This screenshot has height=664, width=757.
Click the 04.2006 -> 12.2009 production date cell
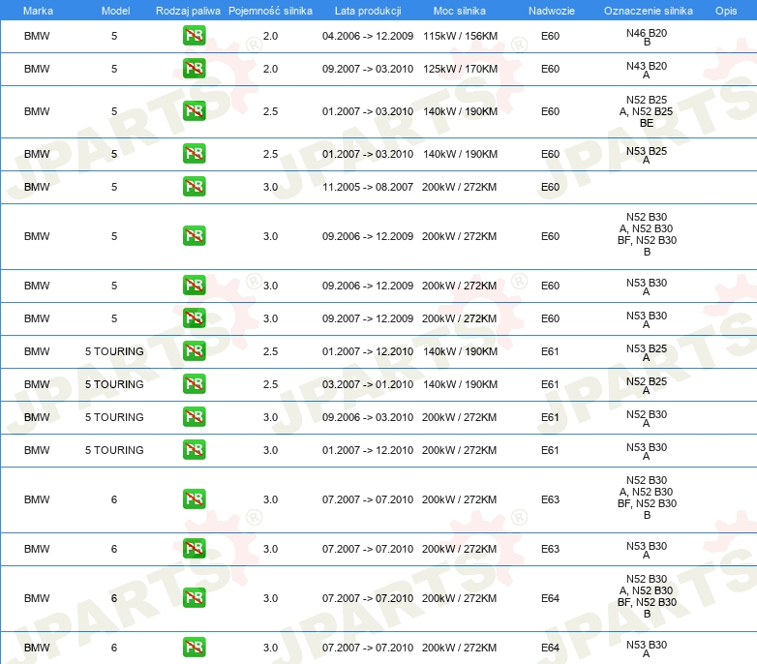pos(368,36)
